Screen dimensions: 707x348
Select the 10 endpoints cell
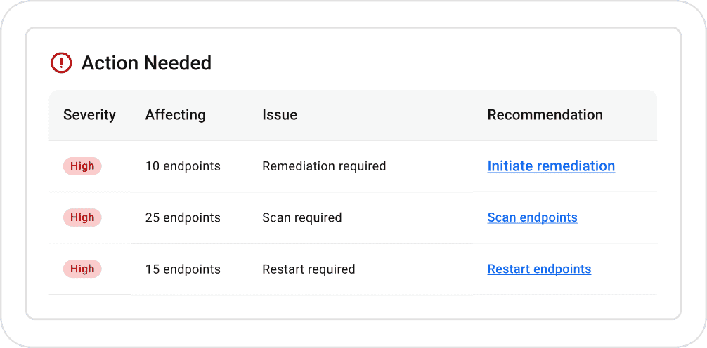(x=183, y=166)
